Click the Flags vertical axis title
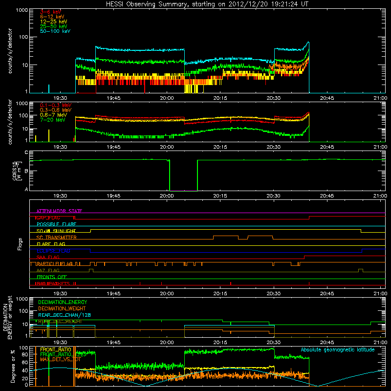 click(x=20, y=244)
